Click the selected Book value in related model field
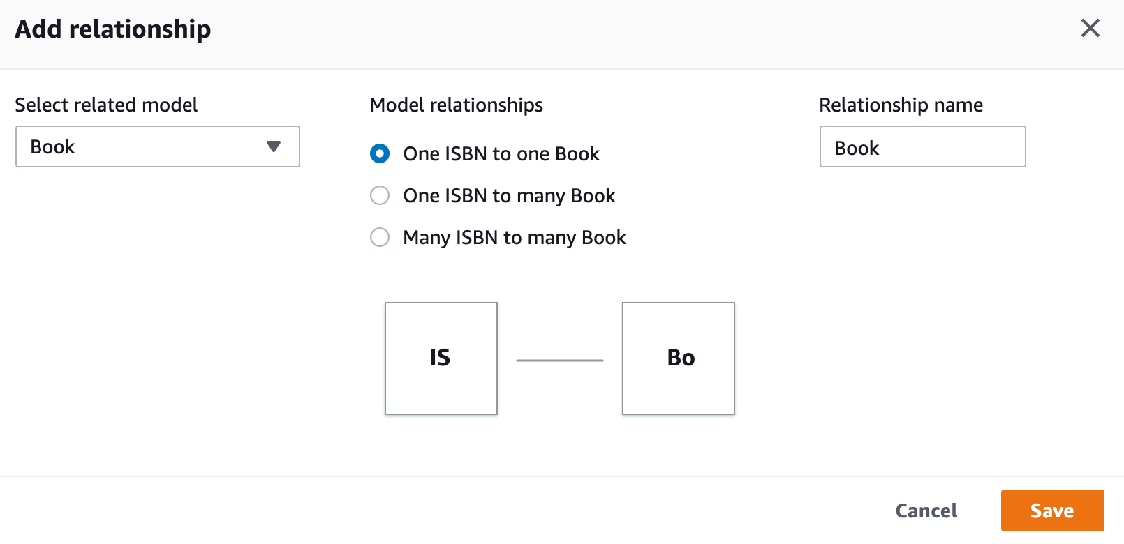The image size is (1124, 544). (x=52, y=146)
